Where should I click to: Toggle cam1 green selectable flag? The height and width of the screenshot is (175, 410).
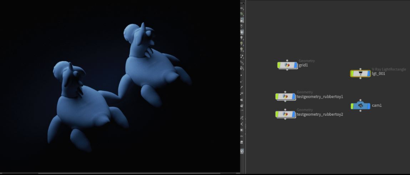[x=352, y=106]
